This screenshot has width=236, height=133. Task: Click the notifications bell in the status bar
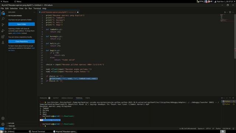click(233, 129)
